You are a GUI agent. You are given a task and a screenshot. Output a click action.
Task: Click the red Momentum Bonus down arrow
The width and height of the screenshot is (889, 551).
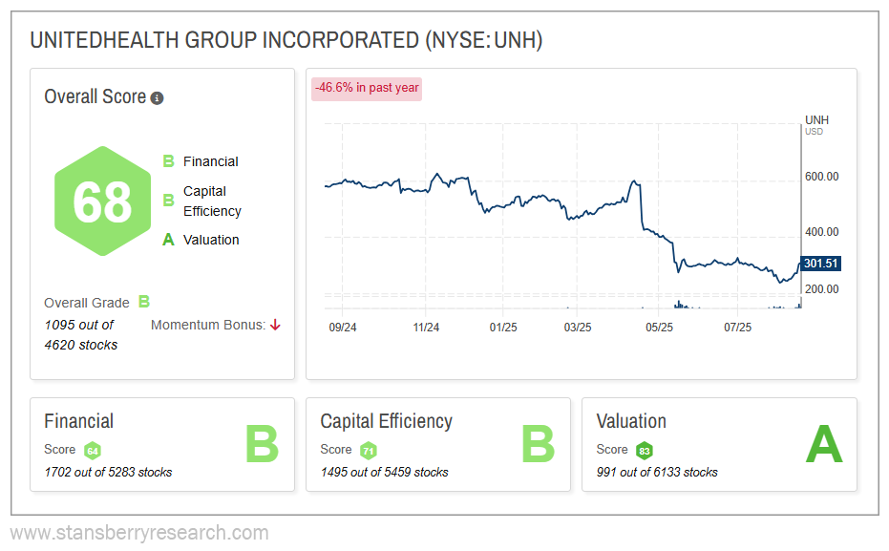275,325
